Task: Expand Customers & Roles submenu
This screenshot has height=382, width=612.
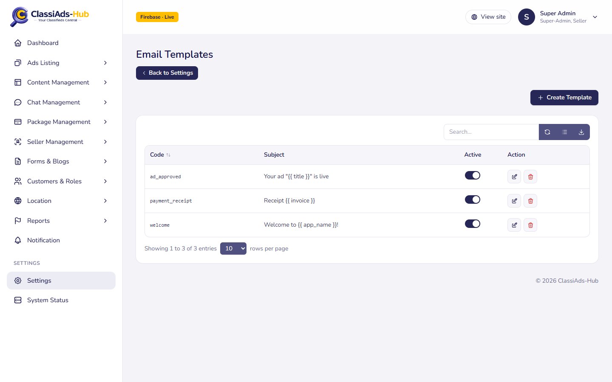Action: pos(61,181)
